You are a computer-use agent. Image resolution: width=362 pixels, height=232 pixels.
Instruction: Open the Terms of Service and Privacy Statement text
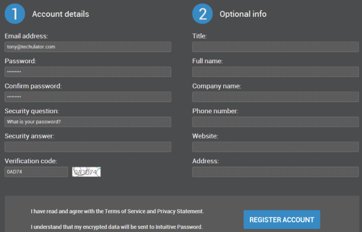(x=154, y=212)
